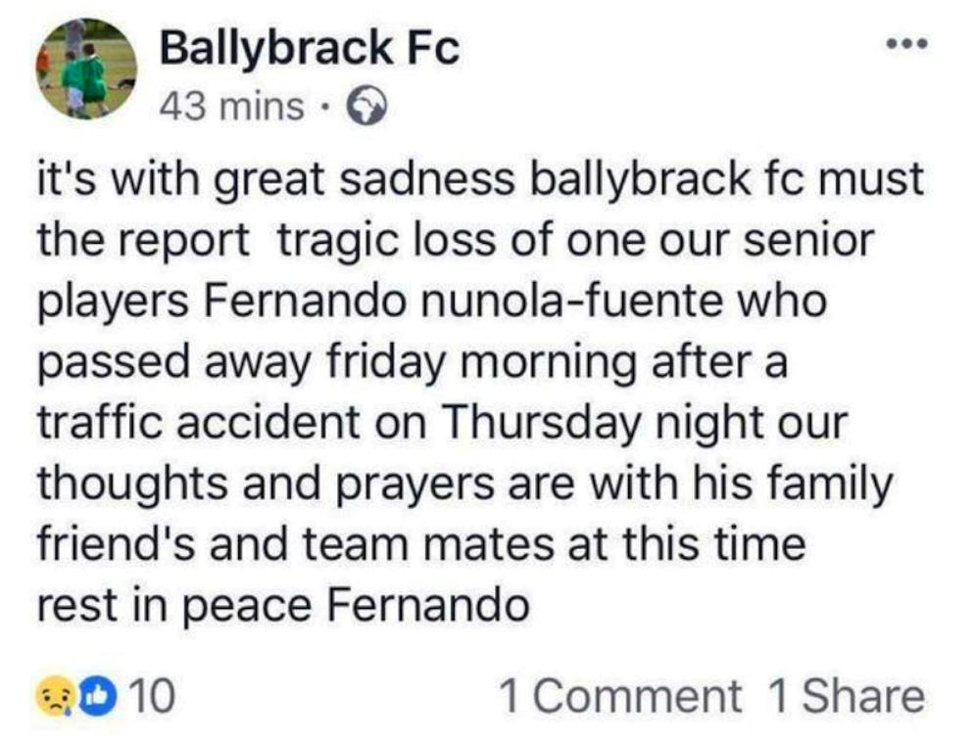Click the phrase passed away friday morning

[x=337, y=363]
